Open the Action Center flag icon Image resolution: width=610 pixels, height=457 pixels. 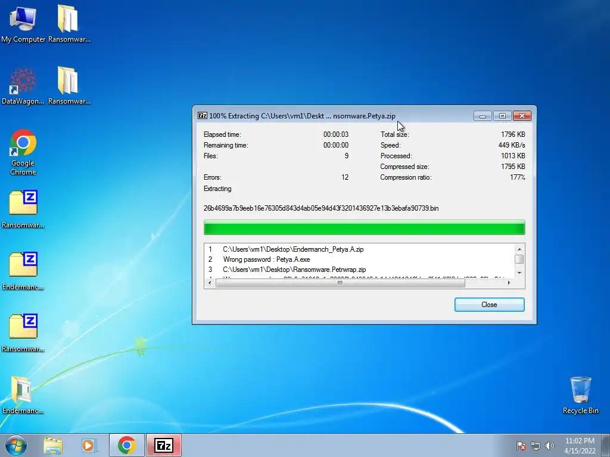point(521,446)
